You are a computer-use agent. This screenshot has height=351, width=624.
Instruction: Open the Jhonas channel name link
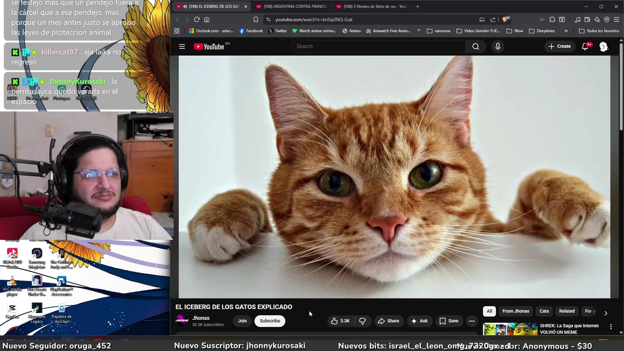[x=201, y=318]
